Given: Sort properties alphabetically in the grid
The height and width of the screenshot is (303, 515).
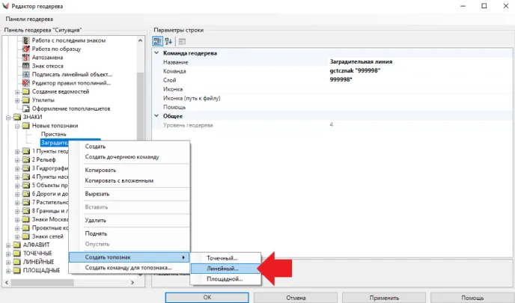Looking at the screenshot, I should click(x=168, y=40).
